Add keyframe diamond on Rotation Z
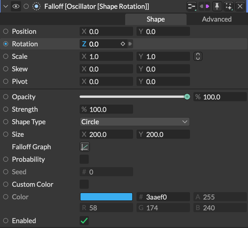The height and width of the screenshot is (228, 248). 123,44
